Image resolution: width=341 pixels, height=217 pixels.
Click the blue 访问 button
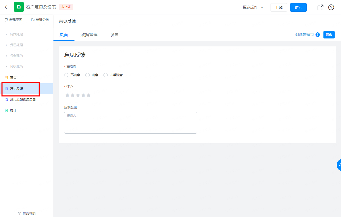click(x=298, y=7)
